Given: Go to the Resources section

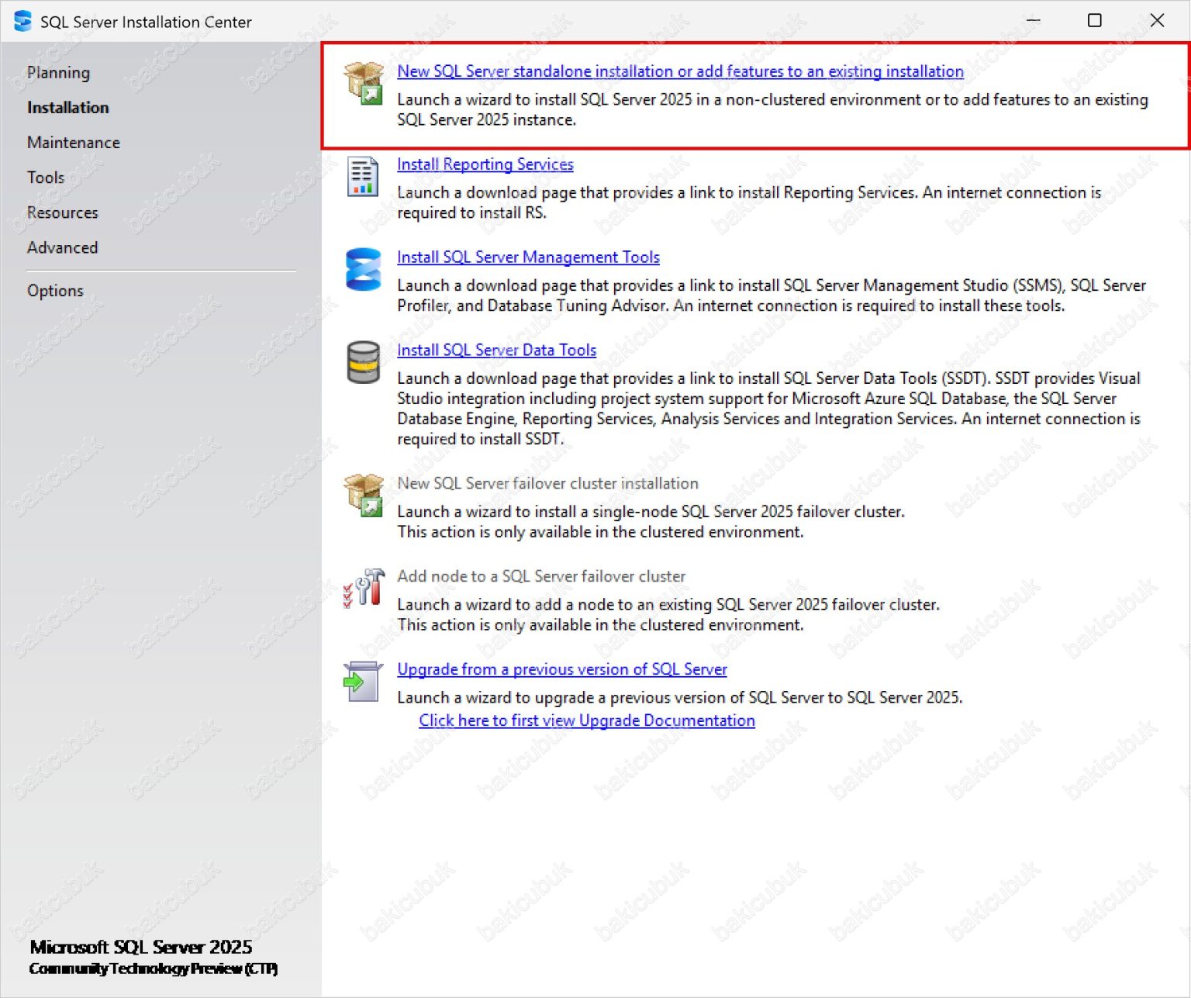Looking at the screenshot, I should point(62,212).
